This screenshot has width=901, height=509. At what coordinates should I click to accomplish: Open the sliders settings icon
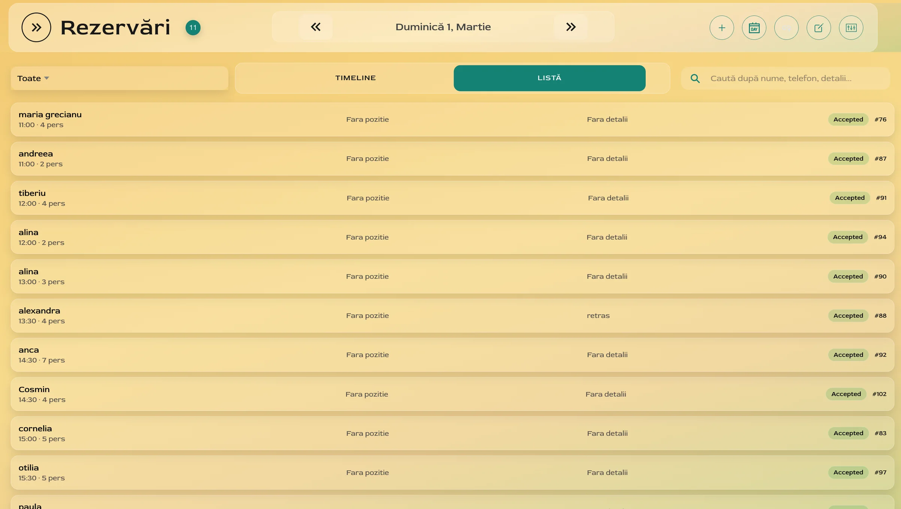click(851, 28)
